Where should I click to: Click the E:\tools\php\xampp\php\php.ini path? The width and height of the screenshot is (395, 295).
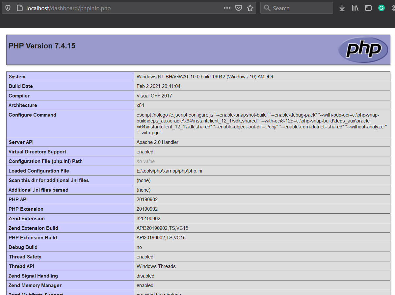pos(169,171)
